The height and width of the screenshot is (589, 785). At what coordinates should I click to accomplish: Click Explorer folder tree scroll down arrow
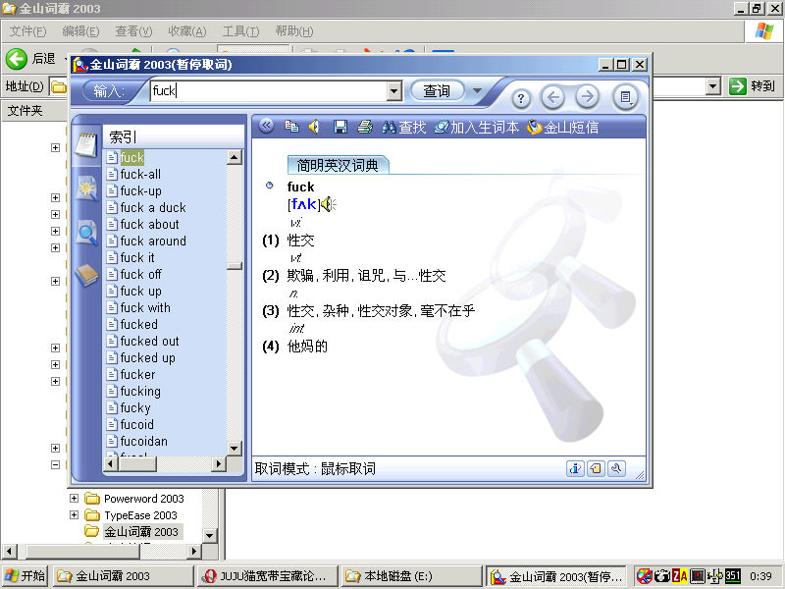210,535
